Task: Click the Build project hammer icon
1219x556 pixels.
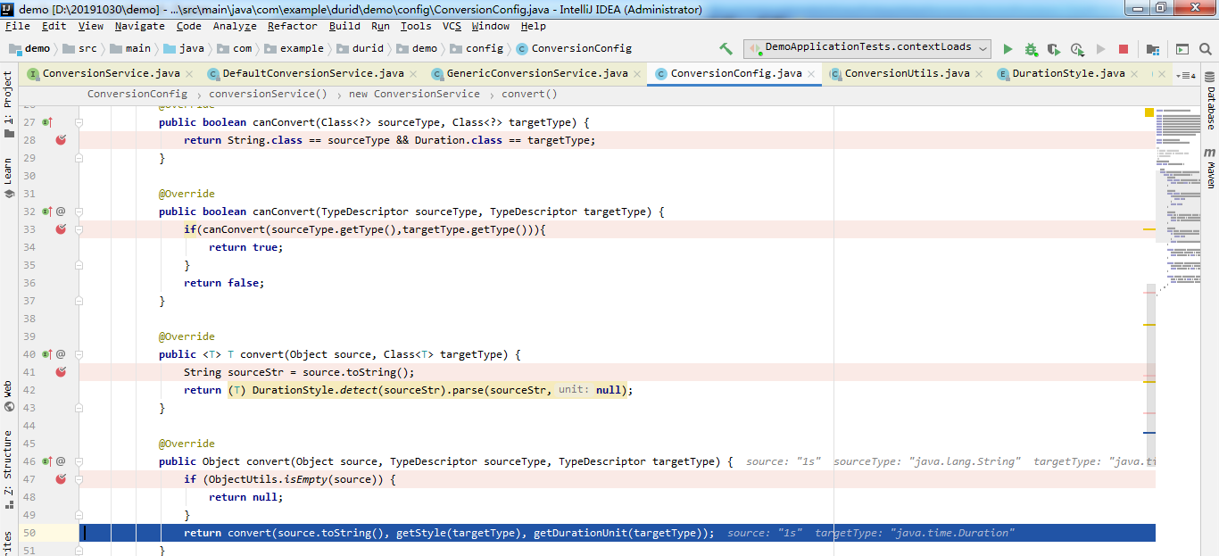Action: pos(726,48)
